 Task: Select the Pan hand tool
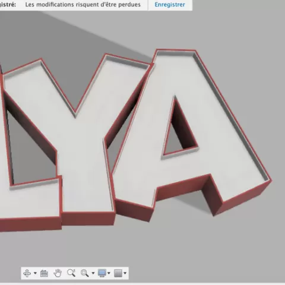(58, 273)
